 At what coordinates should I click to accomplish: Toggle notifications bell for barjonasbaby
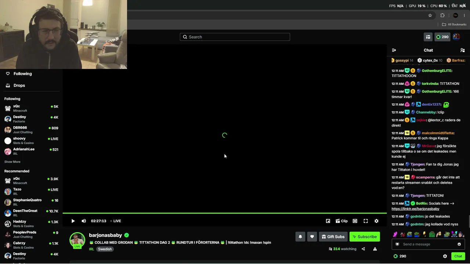coord(300,237)
